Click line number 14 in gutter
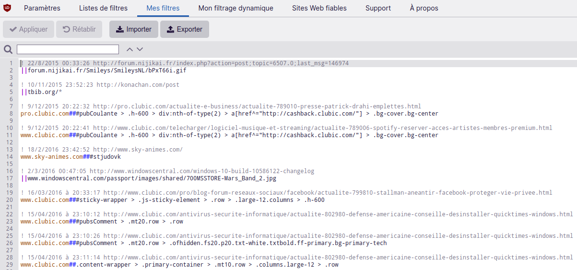 10,157
